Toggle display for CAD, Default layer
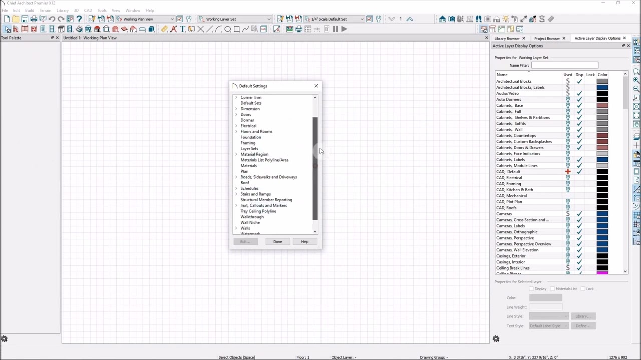Viewport: 641px width, 360px height. click(579, 172)
